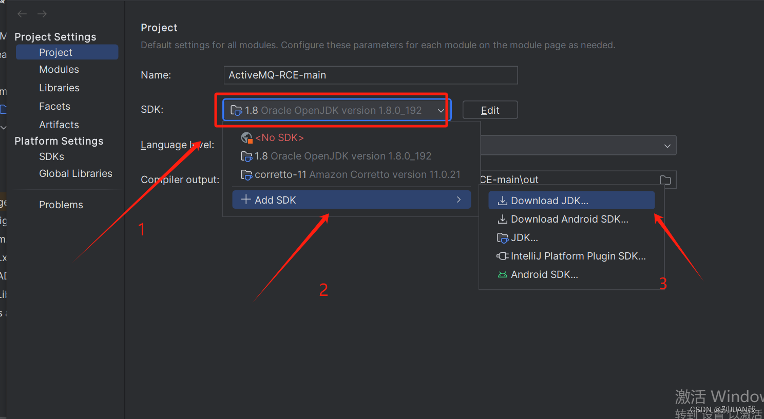The height and width of the screenshot is (419, 764).
Task: Select corretto-11 Amazon Corretto from the list
Action: (x=351, y=174)
